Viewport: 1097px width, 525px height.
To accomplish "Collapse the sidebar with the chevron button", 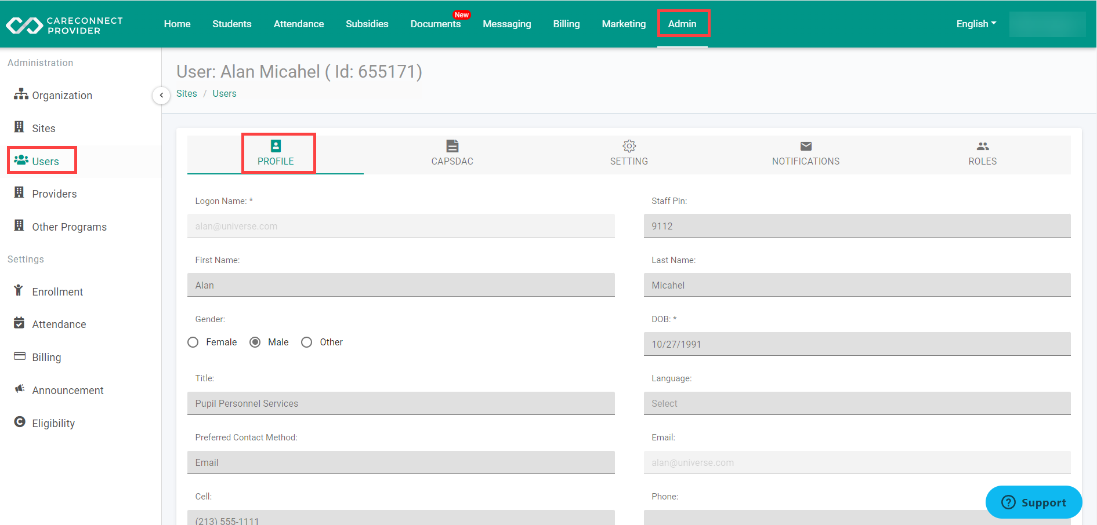I will pos(161,95).
